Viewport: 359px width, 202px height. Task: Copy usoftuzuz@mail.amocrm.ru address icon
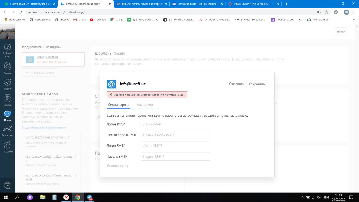69,137
